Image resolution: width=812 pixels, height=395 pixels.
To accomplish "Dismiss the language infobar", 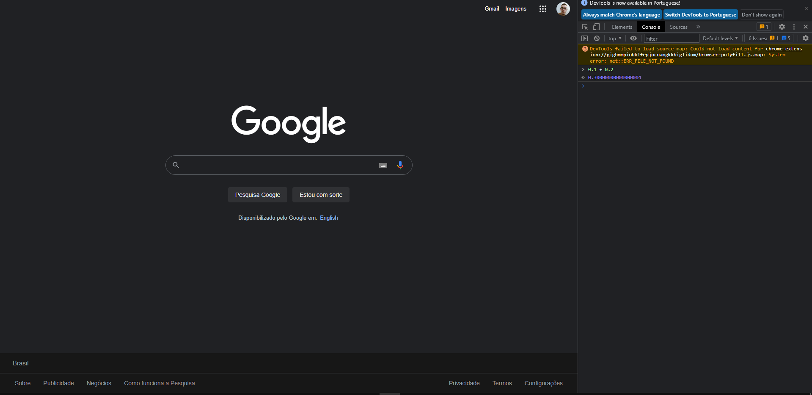I will (x=806, y=8).
